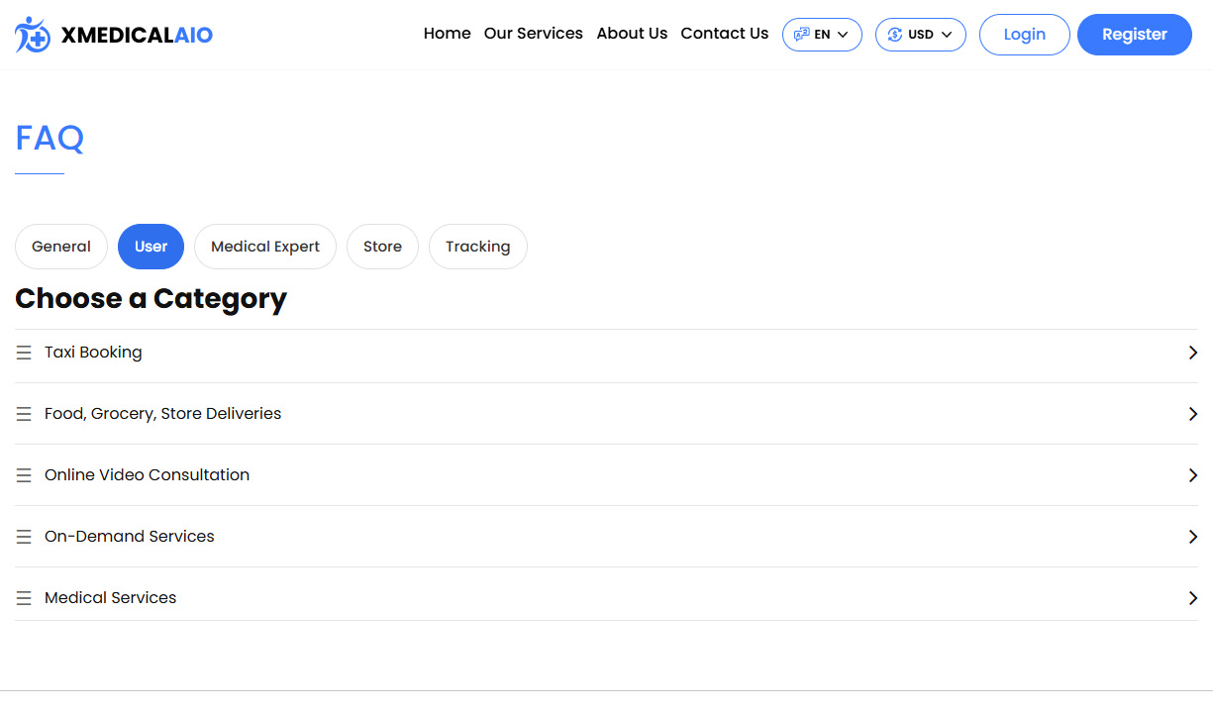This screenshot has width=1213, height=715.
Task: Click the list icon beside On-Demand Services
Action: (24, 537)
